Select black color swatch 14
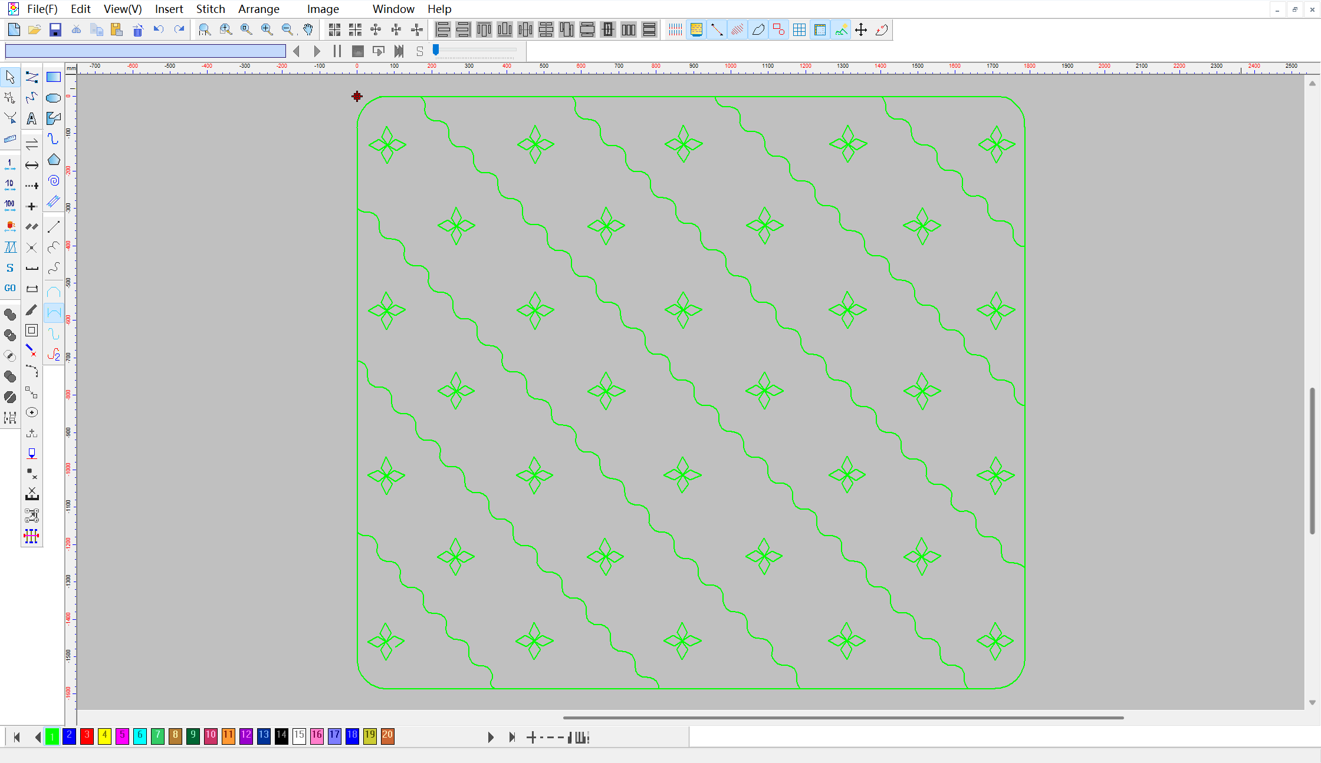 (281, 736)
